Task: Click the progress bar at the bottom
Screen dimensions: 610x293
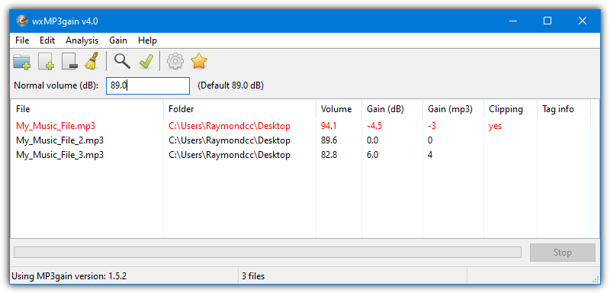Action: coord(268,252)
